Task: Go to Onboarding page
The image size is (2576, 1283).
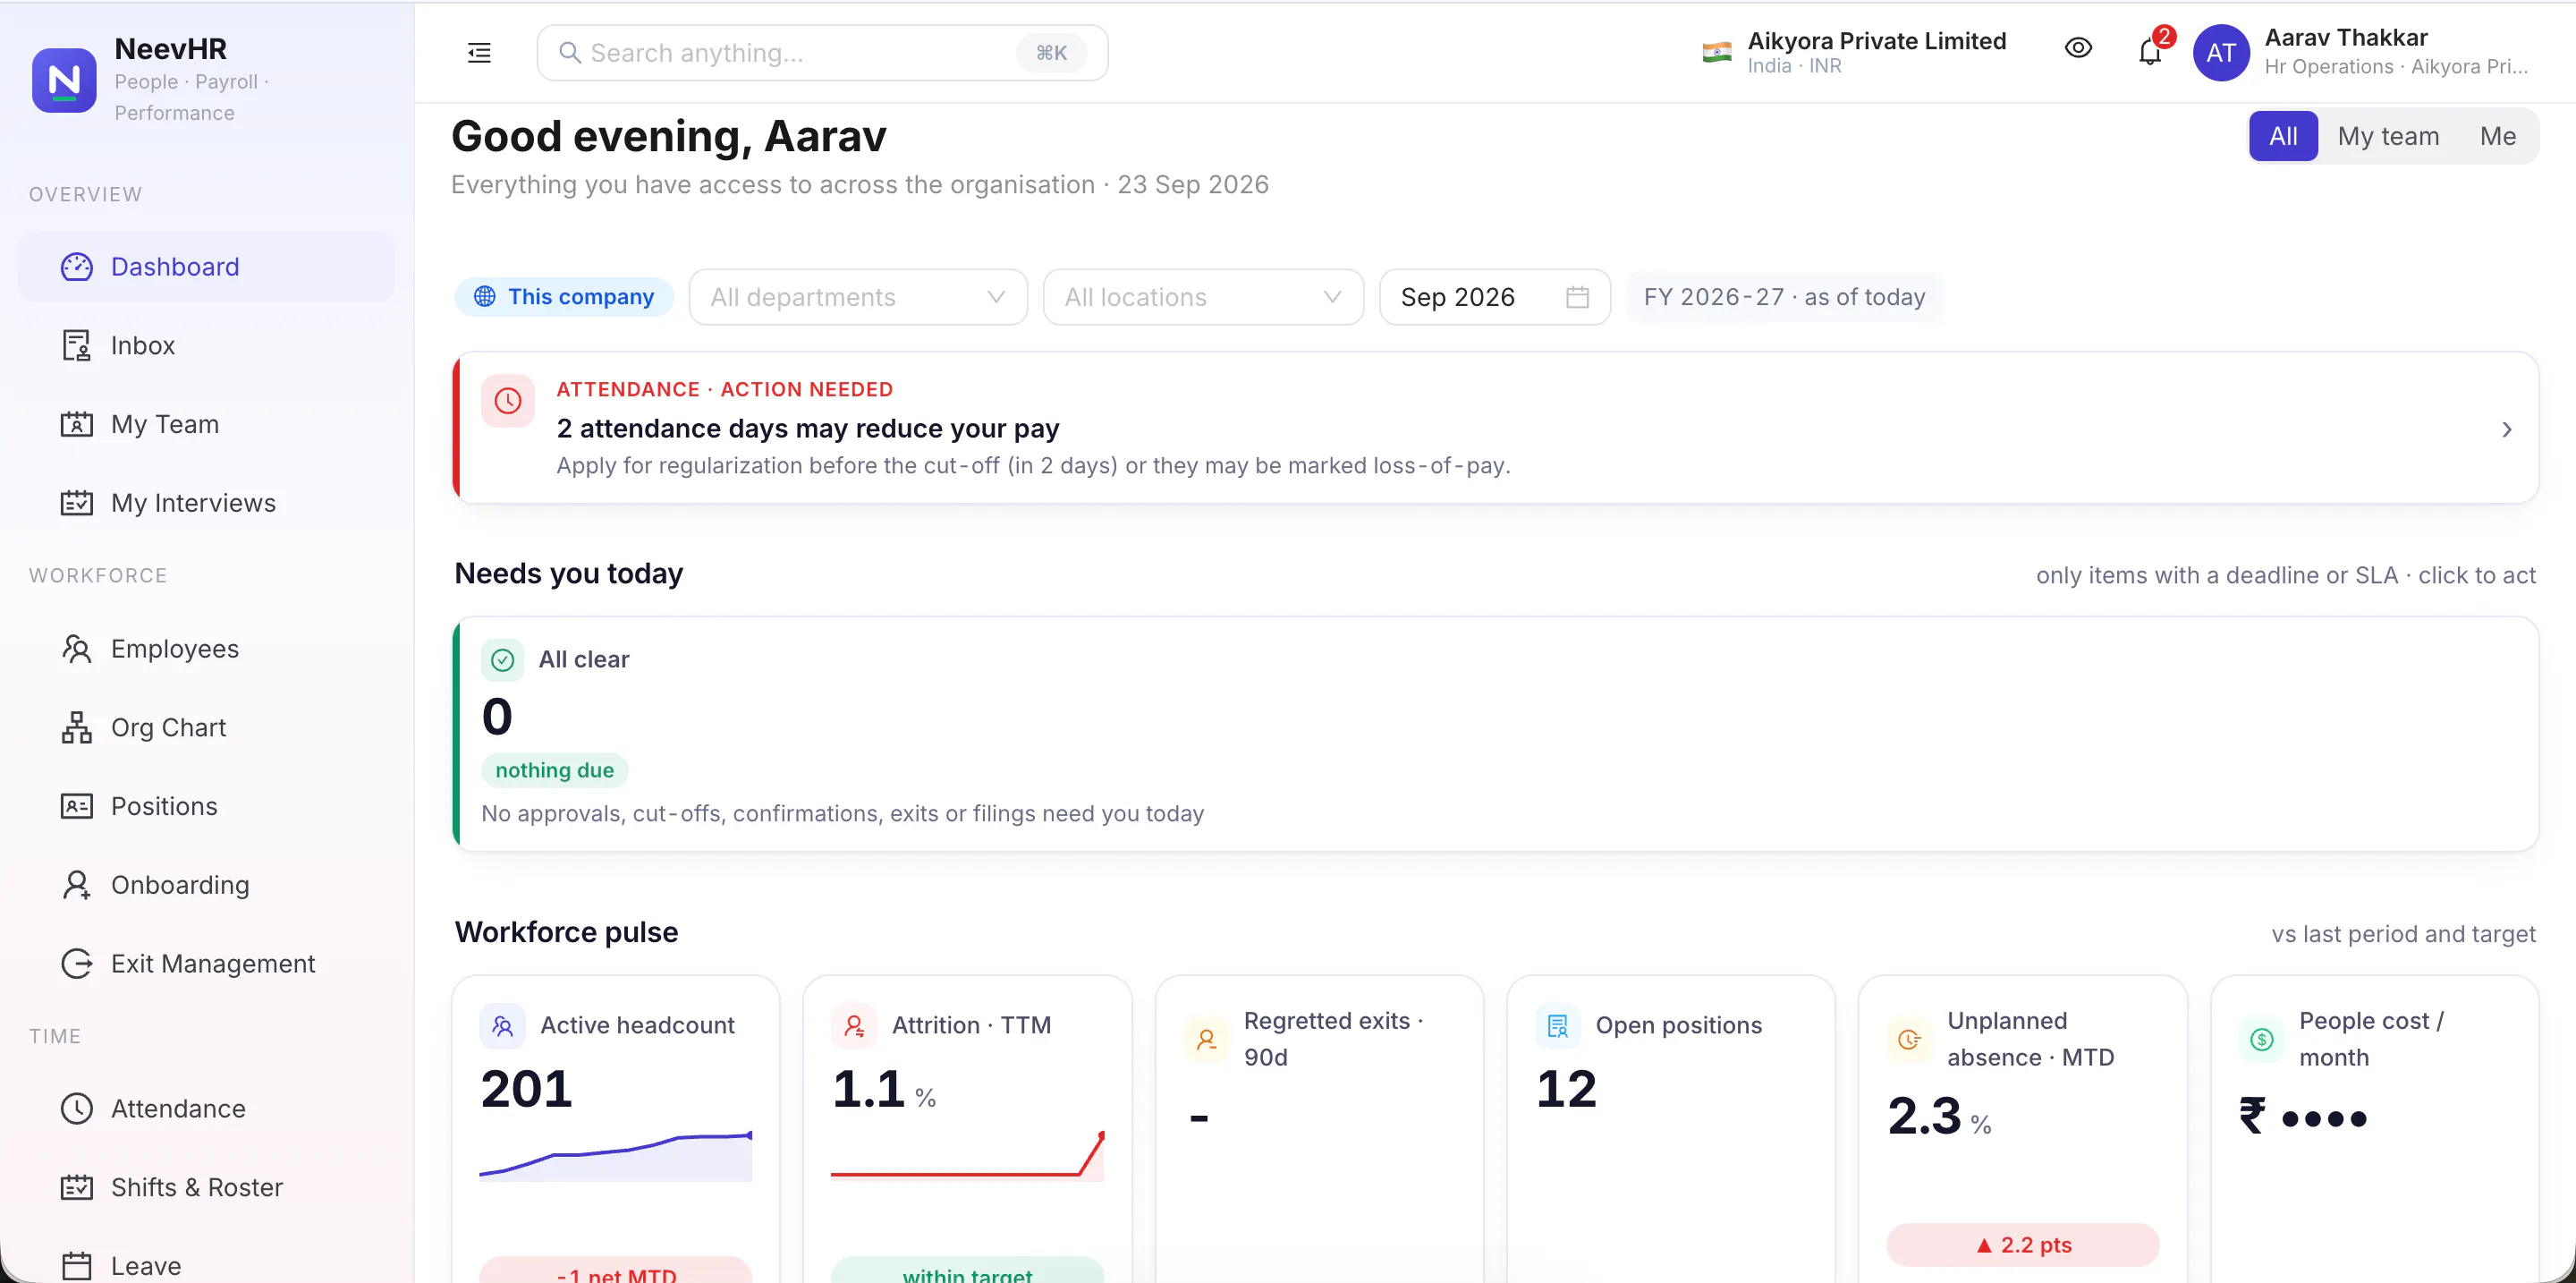Action: pos(206,885)
